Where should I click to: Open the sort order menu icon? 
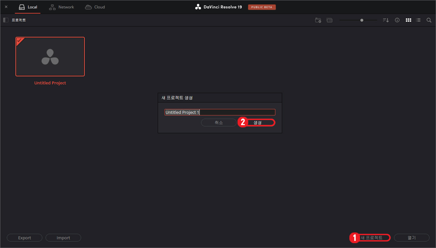[386, 20]
